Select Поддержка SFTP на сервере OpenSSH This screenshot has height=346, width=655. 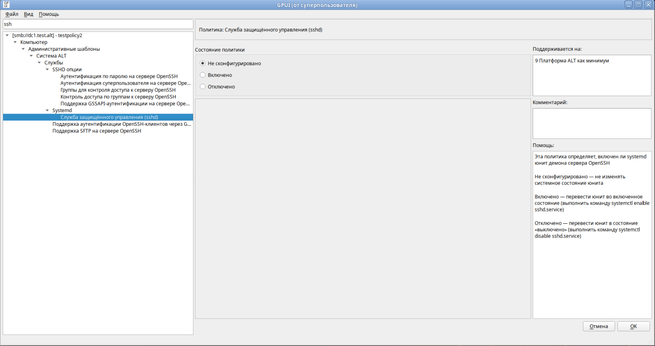coord(97,131)
